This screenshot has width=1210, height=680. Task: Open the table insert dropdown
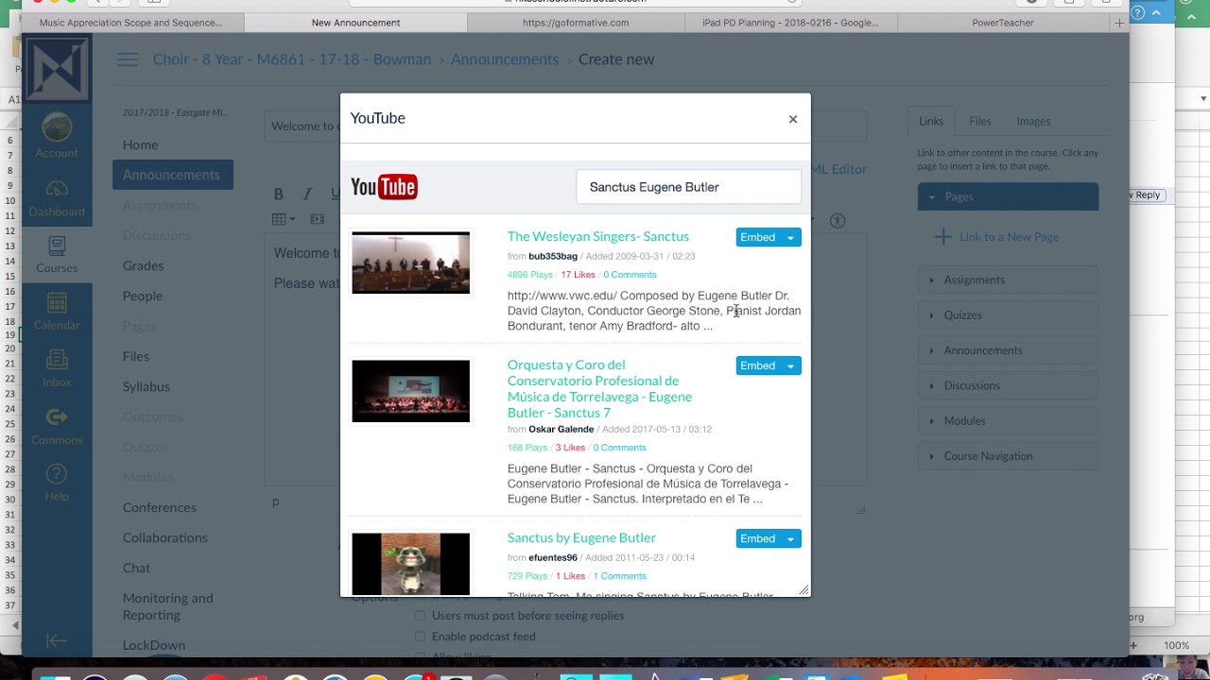point(284,219)
